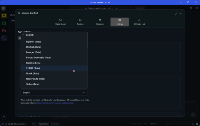The image size is (200, 126).
Task: Click the Eject button
Action: [140, 8]
